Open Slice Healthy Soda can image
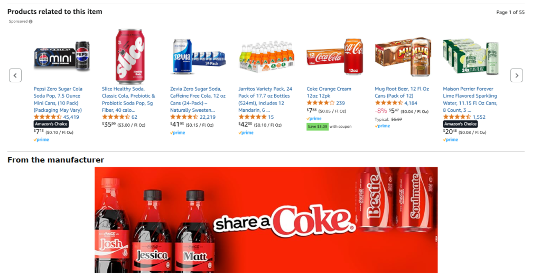 (130, 56)
